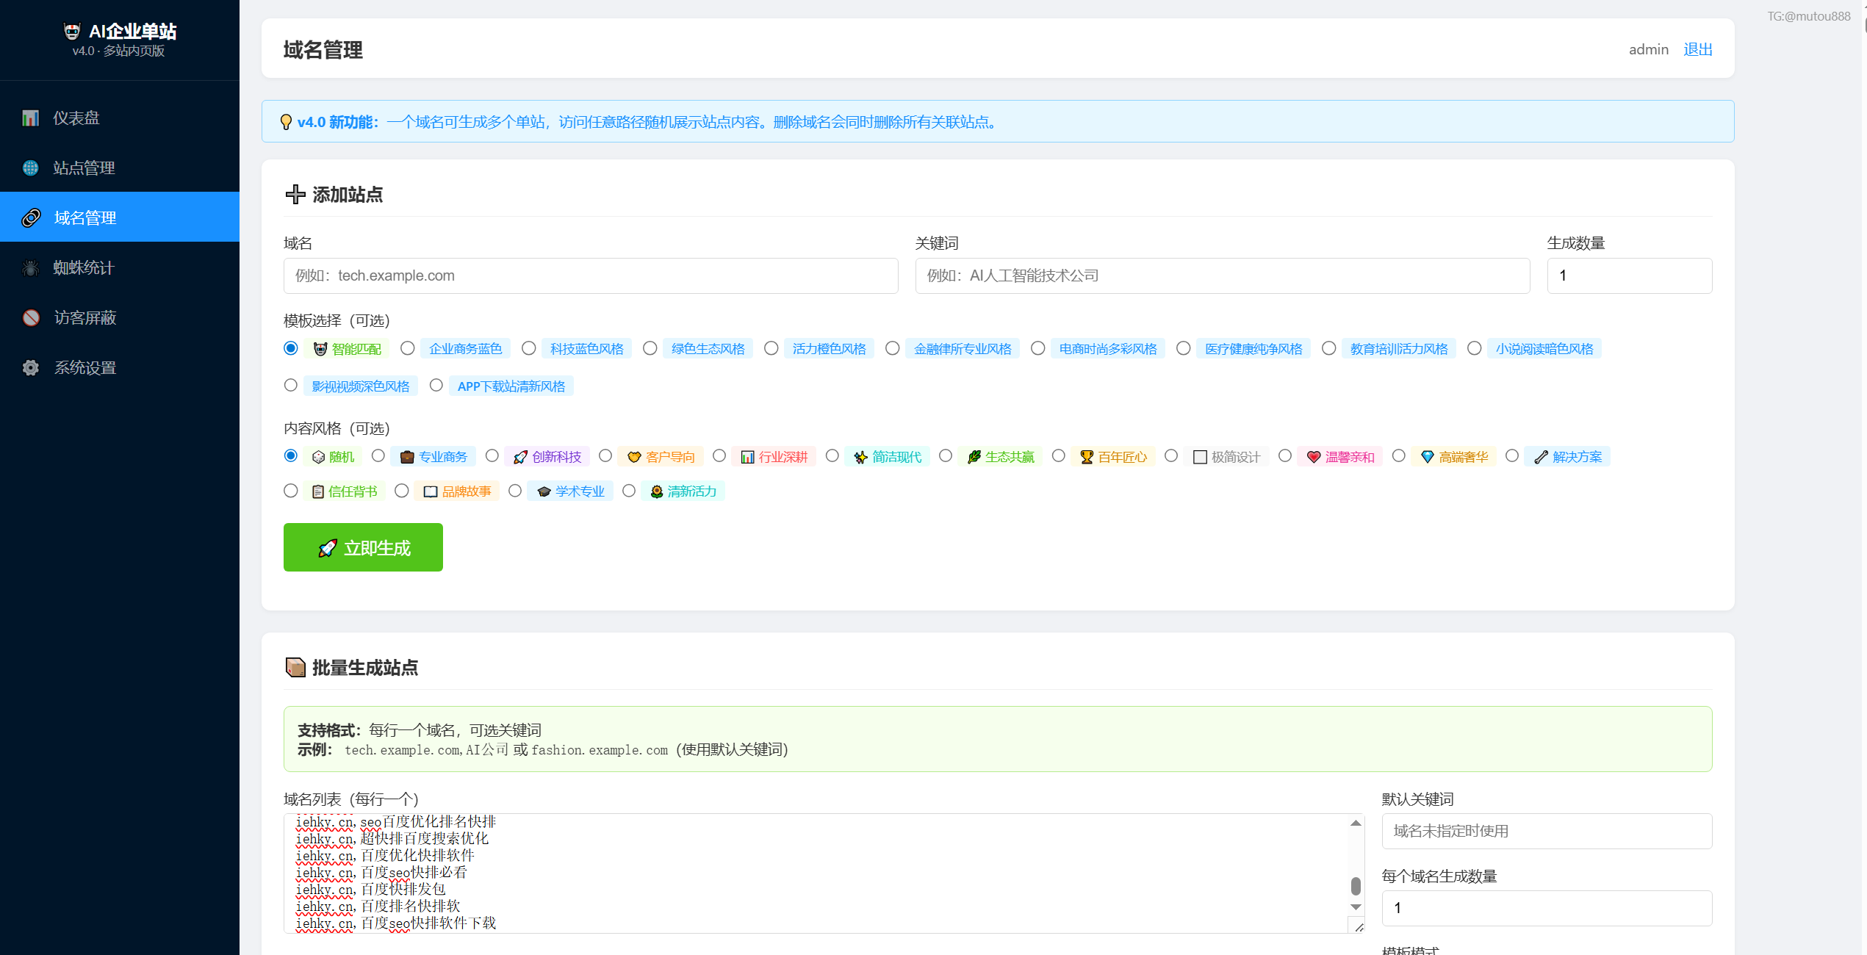
Task: Click the spider icon beside 蜘蛛统计
Action: click(30, 268)
